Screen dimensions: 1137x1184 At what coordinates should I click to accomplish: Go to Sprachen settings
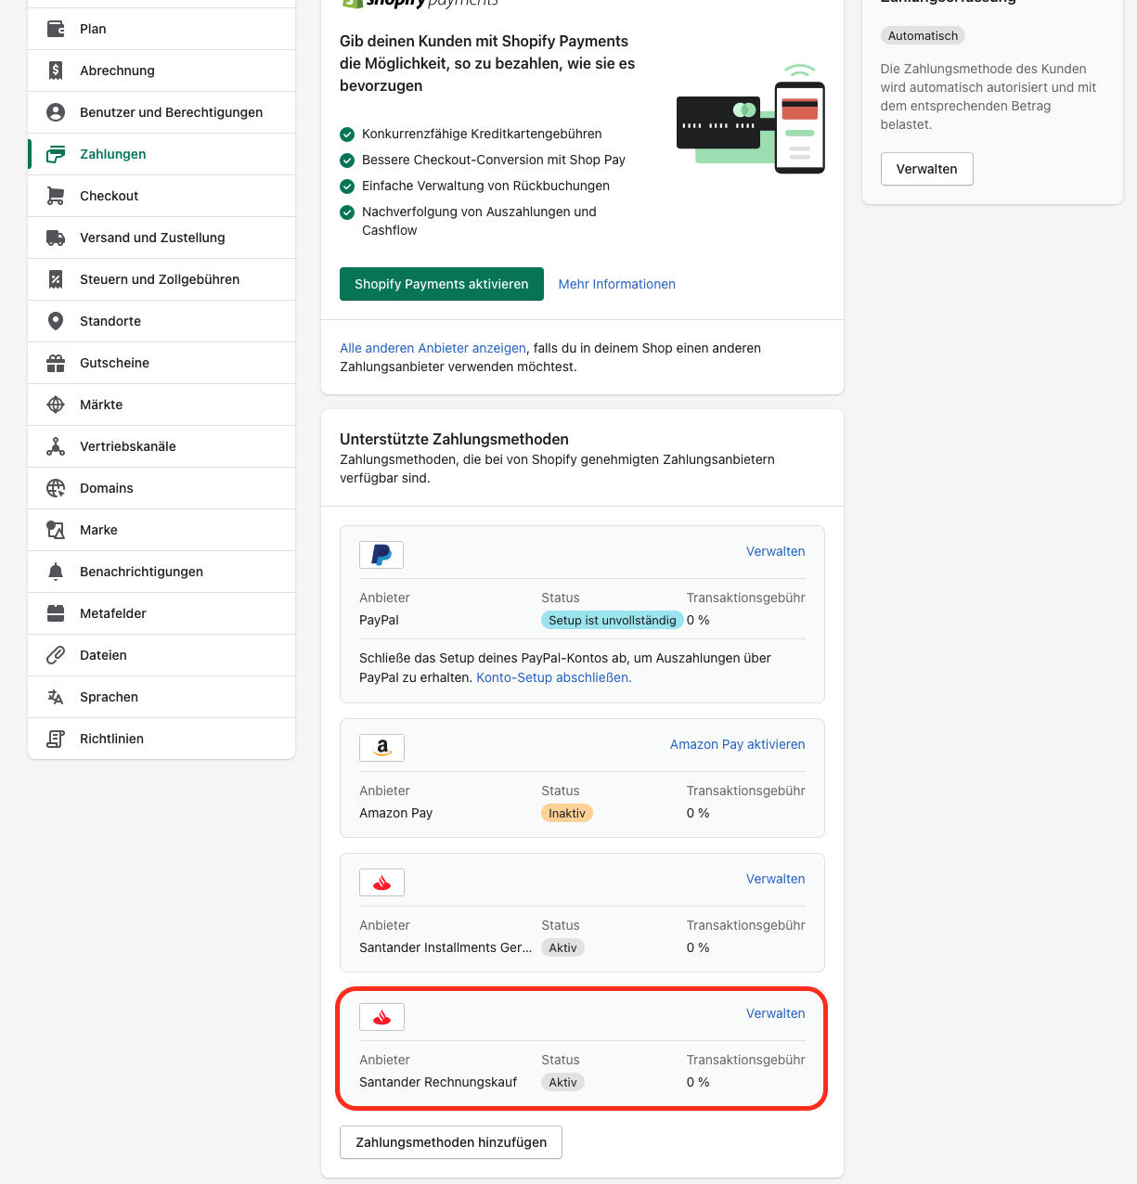162,697
